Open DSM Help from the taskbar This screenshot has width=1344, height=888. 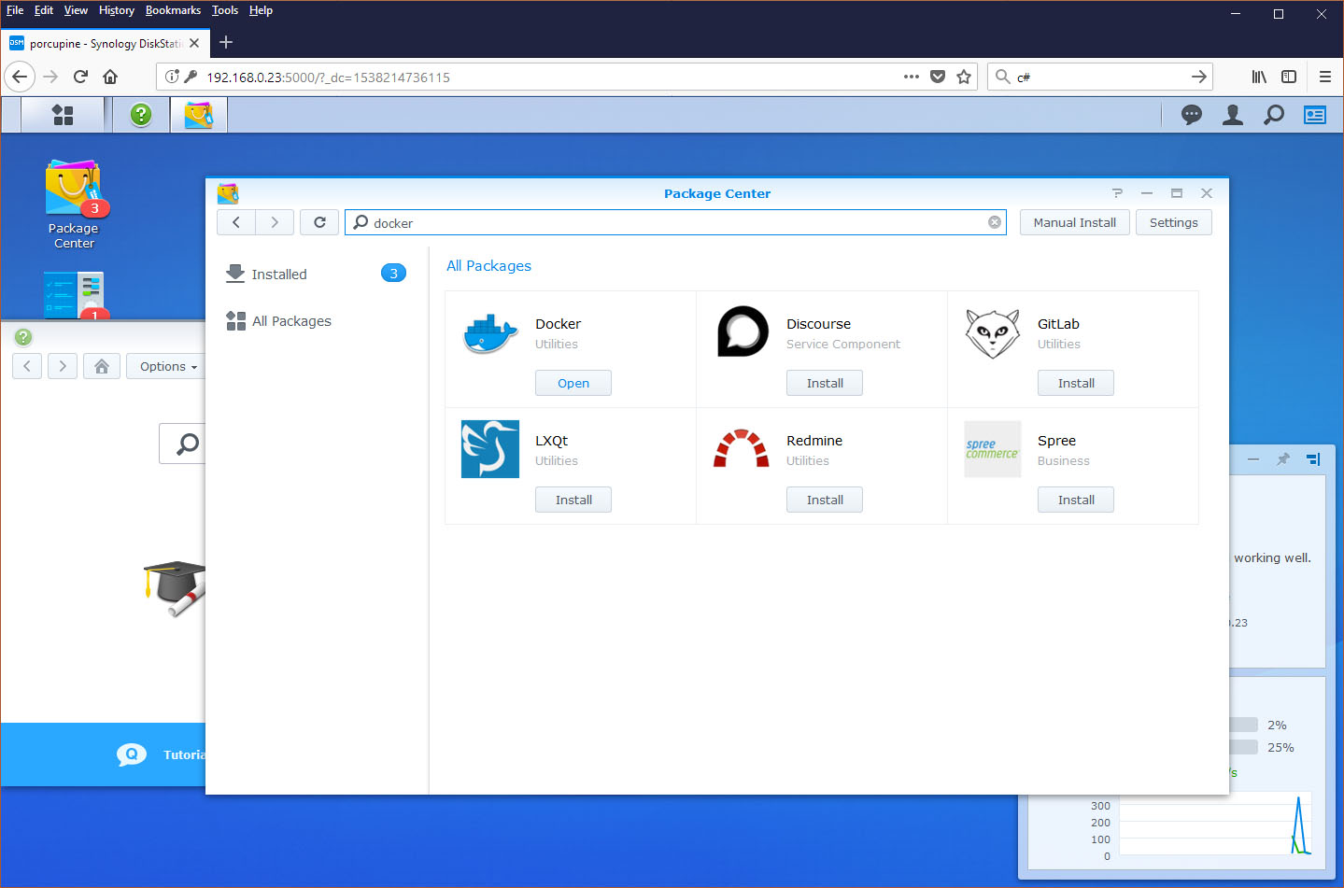(x=141, y=115)
